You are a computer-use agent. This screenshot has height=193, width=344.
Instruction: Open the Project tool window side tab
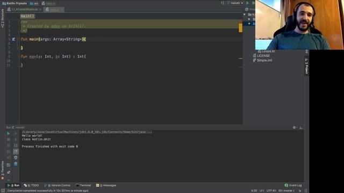[306, 66]
